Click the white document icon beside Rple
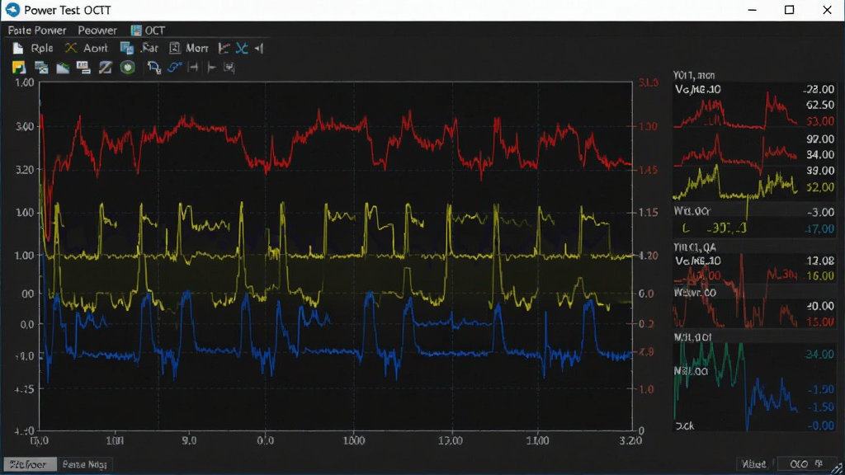The image size is (845, 475). click(18, 49)
